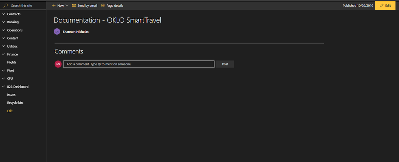Expand the Operations chevron in sidebar

(x=3, y=30)
